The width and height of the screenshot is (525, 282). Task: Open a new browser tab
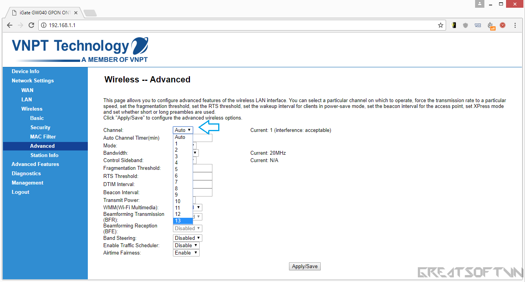[x=90, y=13]
